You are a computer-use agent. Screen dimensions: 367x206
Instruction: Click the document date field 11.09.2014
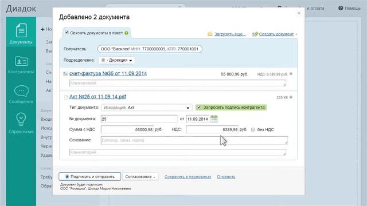tap(197, 119)
